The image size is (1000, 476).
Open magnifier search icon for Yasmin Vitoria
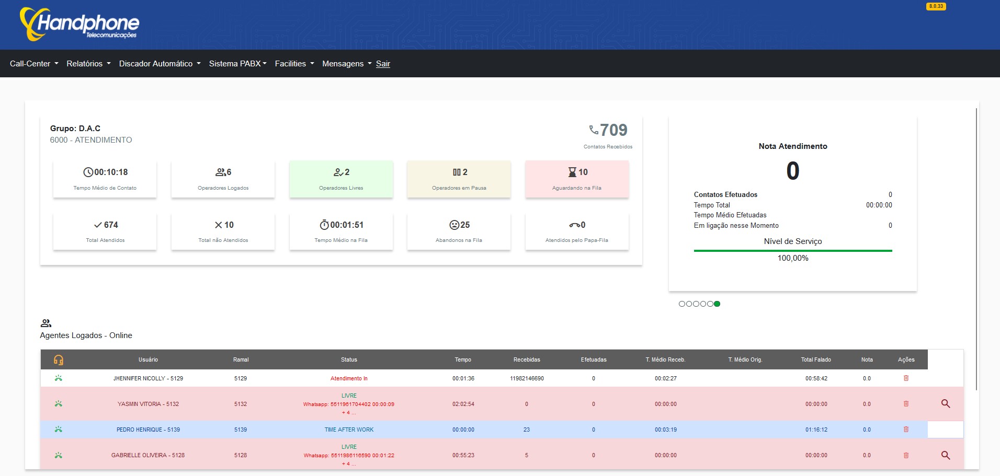[945, 404]
